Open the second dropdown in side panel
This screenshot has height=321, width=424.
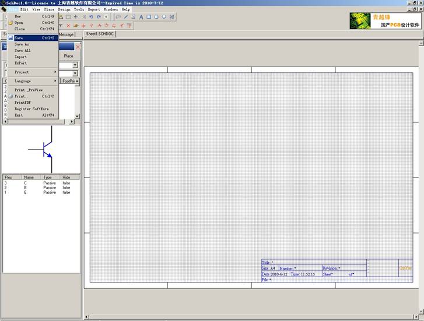point(75,73)
